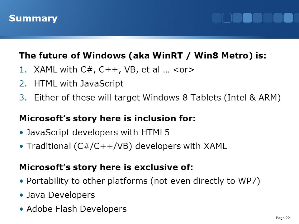The width and height of the screenshot is (299, 224).
Task: Click the '<or>' text in first item
Action: click(x=184, y=70)
